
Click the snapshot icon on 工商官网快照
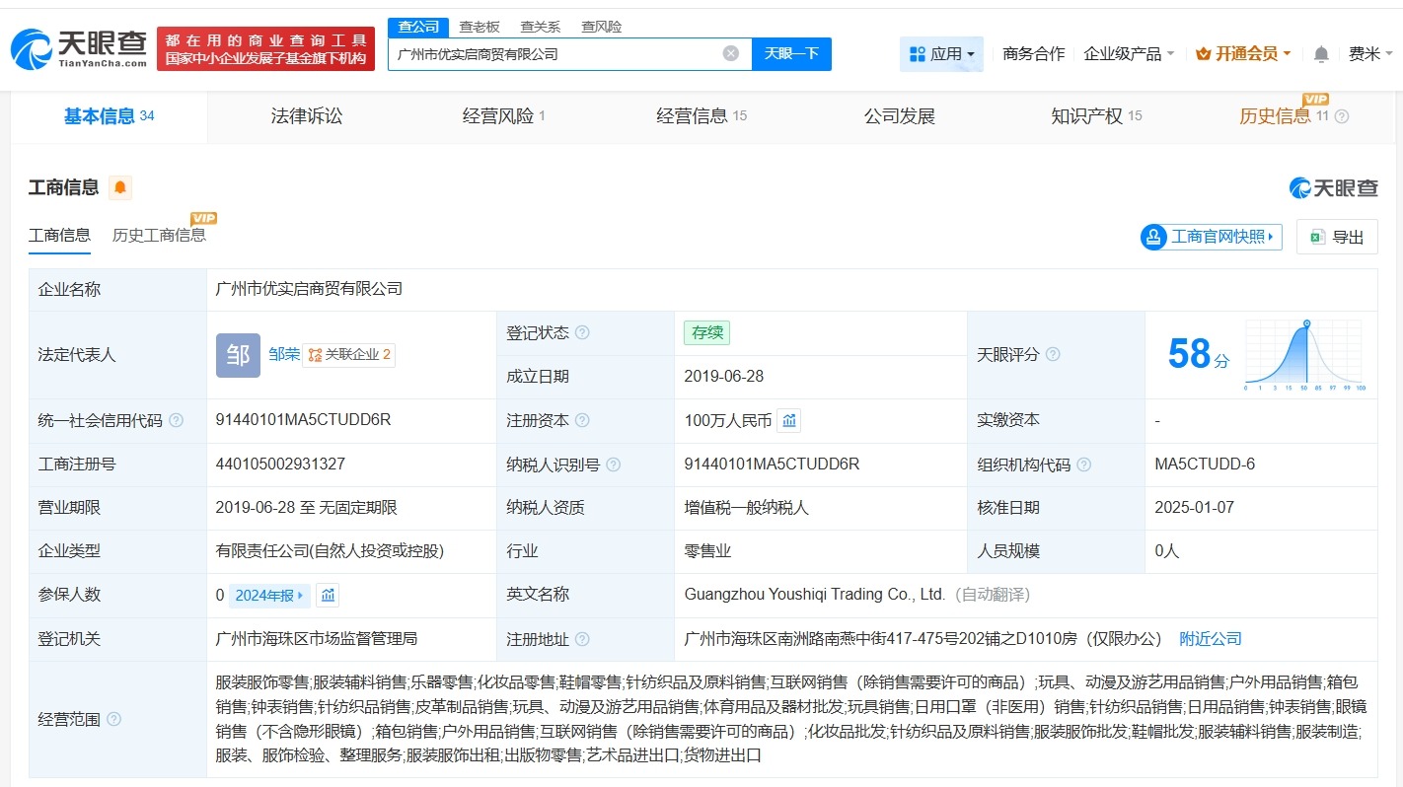pyautogui.click(x=1152, y=237)
